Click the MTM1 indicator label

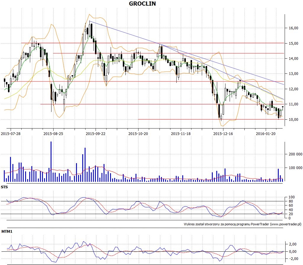7,231
